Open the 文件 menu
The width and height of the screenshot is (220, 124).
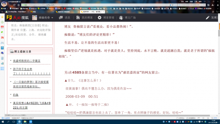[x=182, y=2]
